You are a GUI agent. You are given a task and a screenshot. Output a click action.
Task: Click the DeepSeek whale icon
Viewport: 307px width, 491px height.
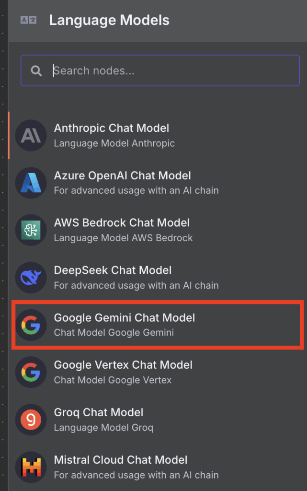tap(31, 278)
